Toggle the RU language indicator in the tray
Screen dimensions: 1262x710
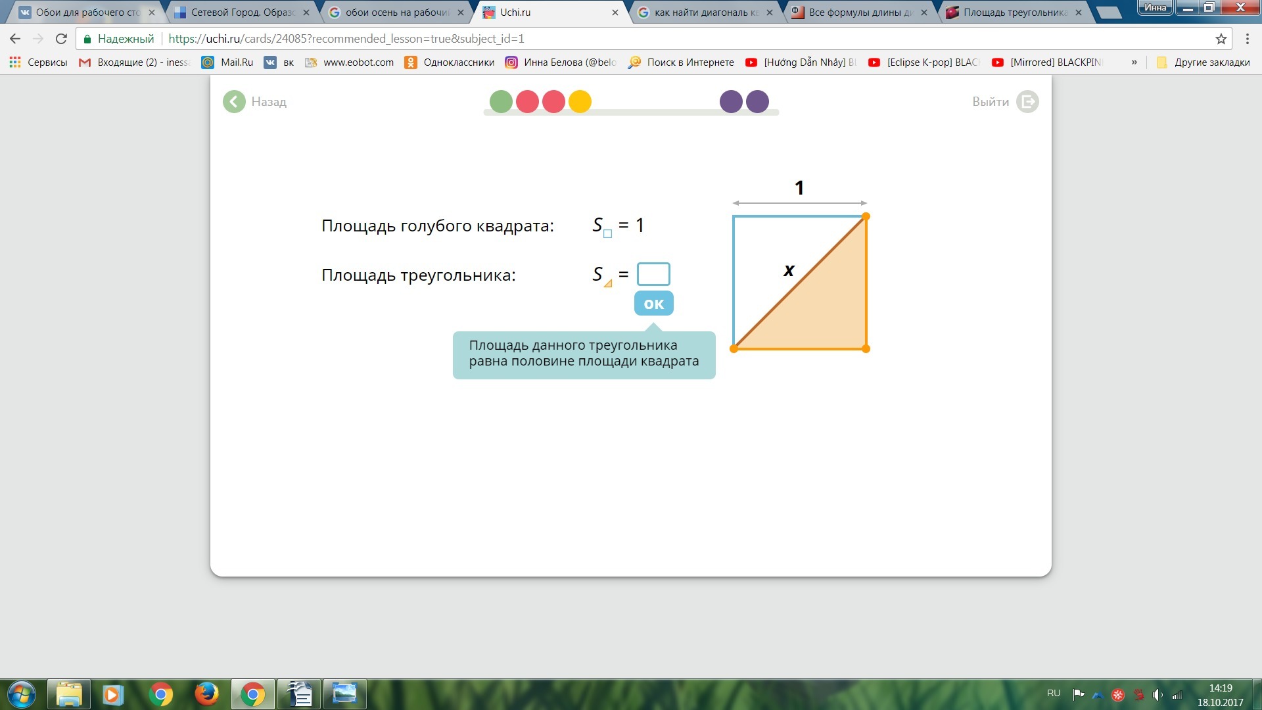tap(1053, 694)
